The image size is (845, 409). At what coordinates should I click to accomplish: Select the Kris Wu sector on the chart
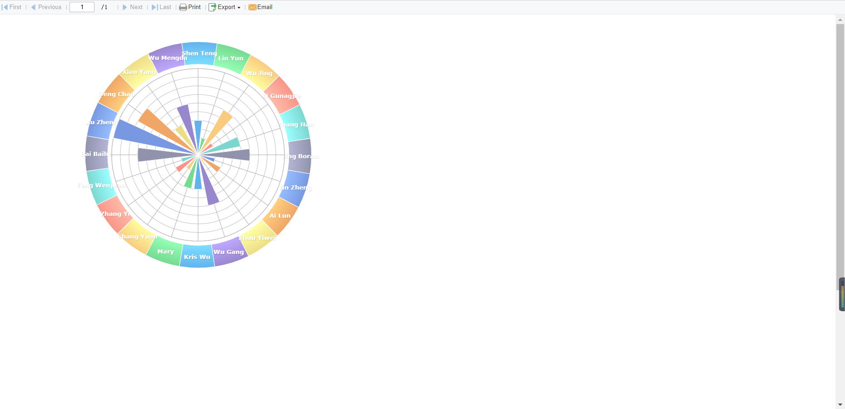(x=197, y=256)
